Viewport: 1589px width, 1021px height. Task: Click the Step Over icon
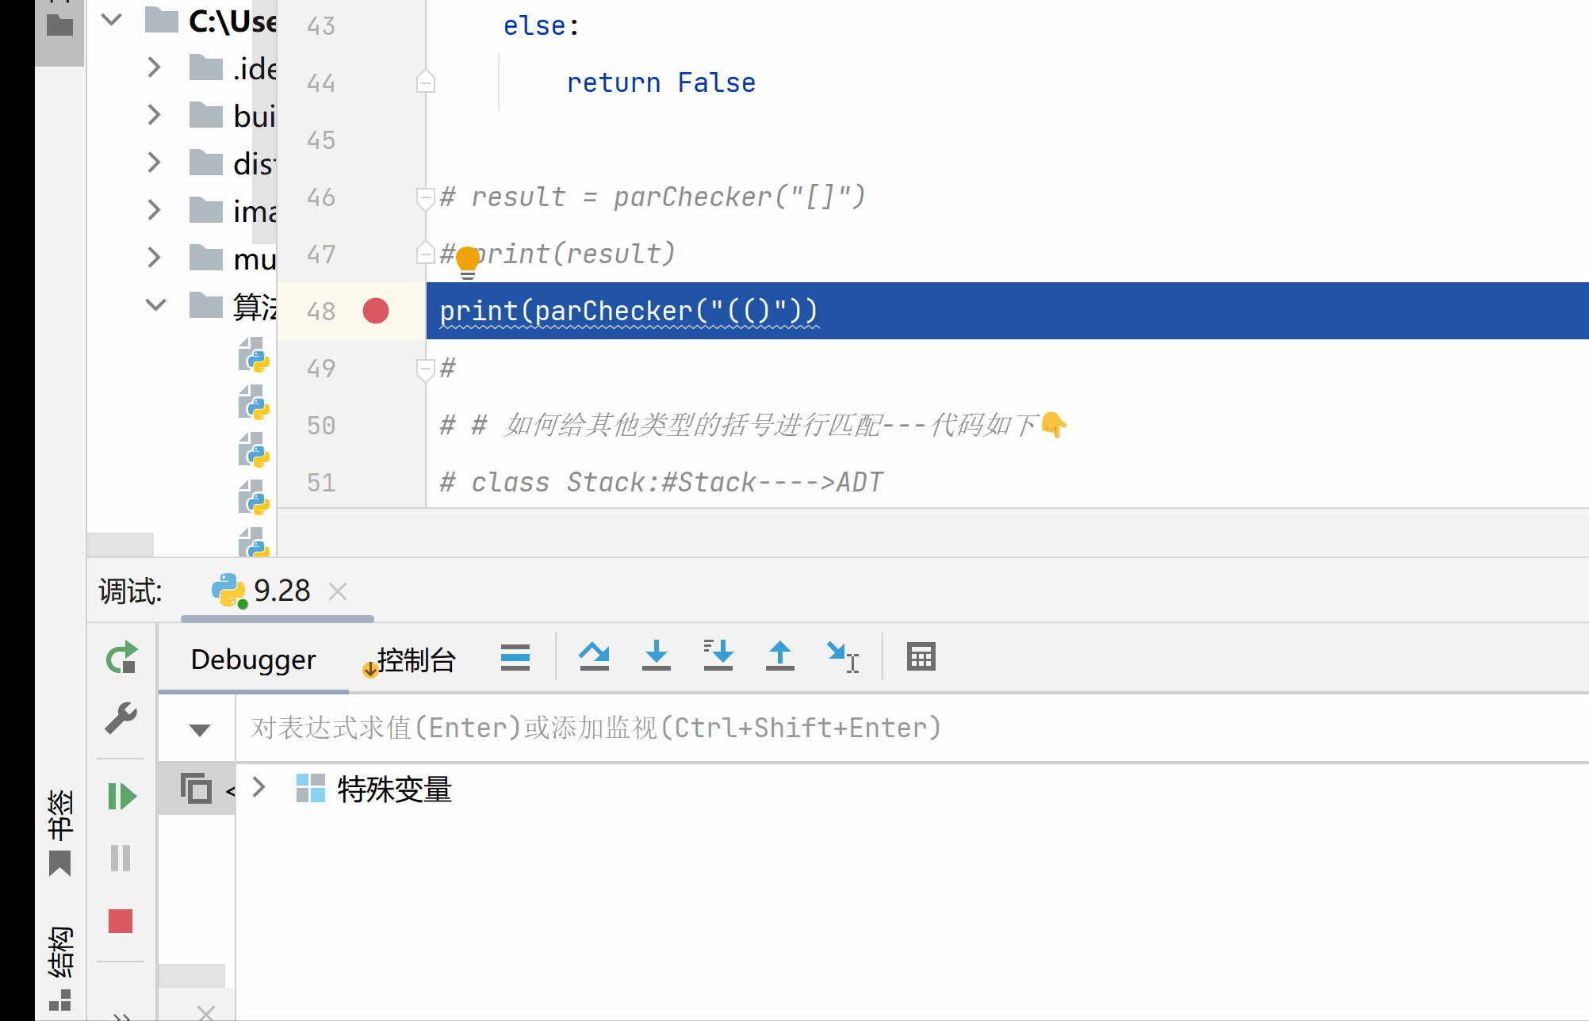pos(594,656)
